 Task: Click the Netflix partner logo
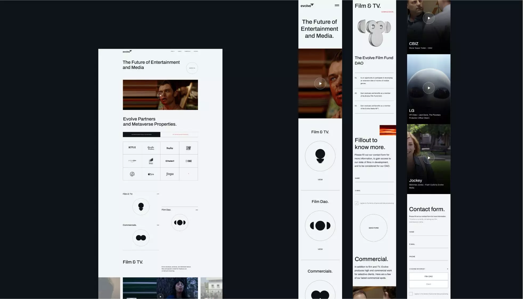pyautogui.click(x=132, y=148)
